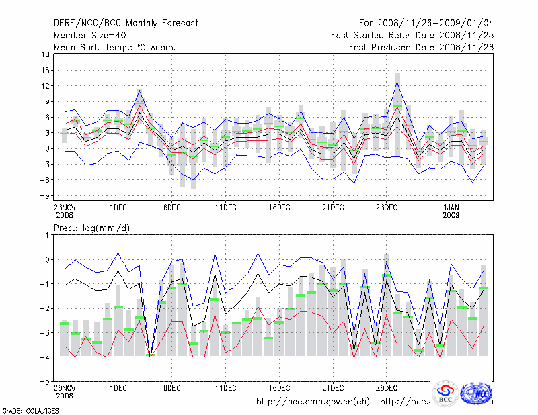The width and height of the screenshot is (538, 415).
Task: Click 6DEC tick on temperature chart axis
Action: pyautogui.click(x=171, y=206)
